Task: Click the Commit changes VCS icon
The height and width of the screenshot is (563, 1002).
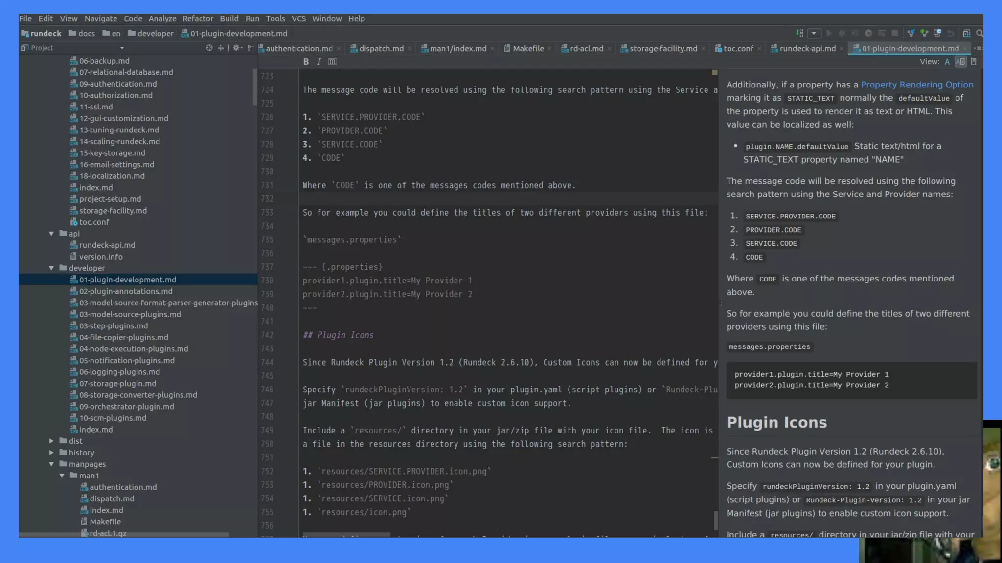Action: click(924, 33)
